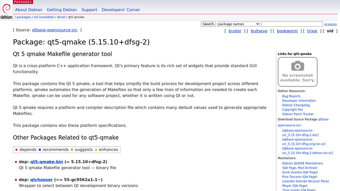Screen dimensions: 340x191
Task: Download the dfsg-2.debian.tar.xz source file
Action: pos(308,151)
